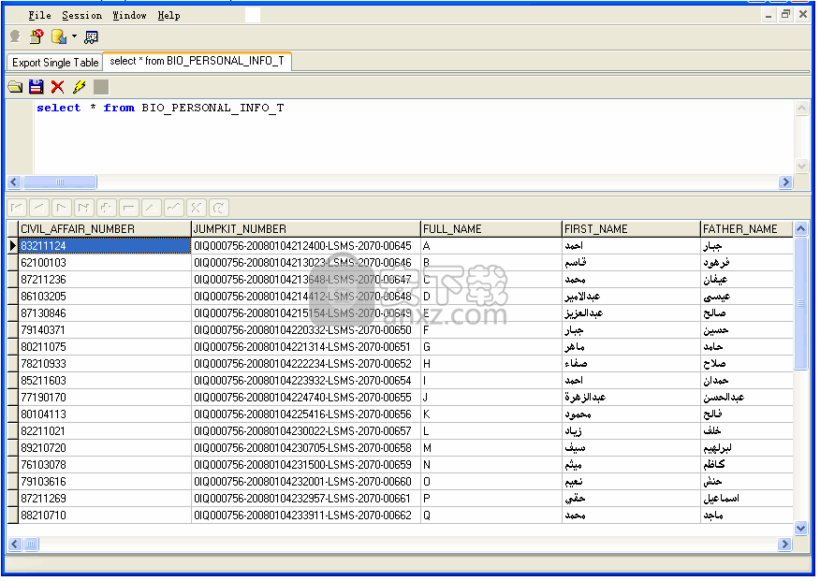Select cell 77190170

click(x=105, y=398)
